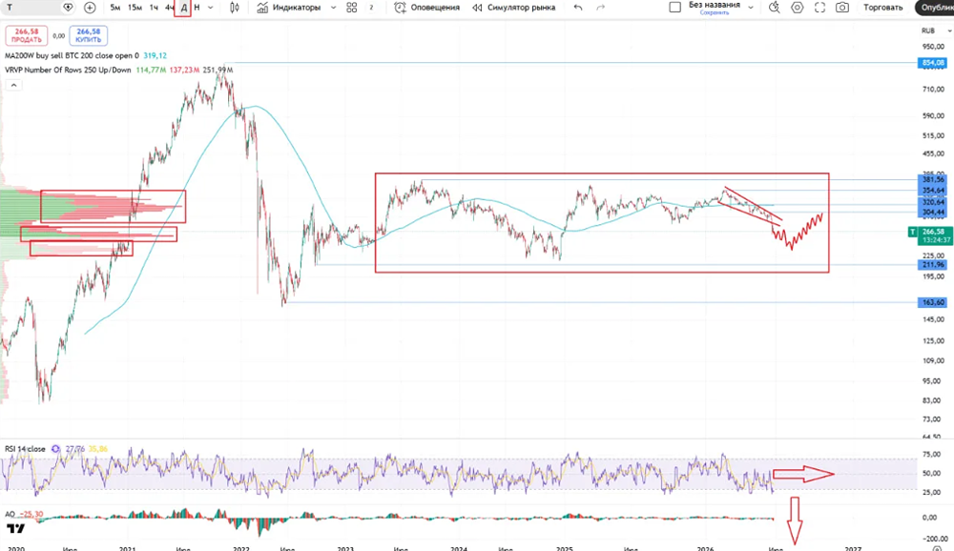Start the Симулятор рынка replay
The height and width of the screenshot is (551, 954).
coord(514,8)
